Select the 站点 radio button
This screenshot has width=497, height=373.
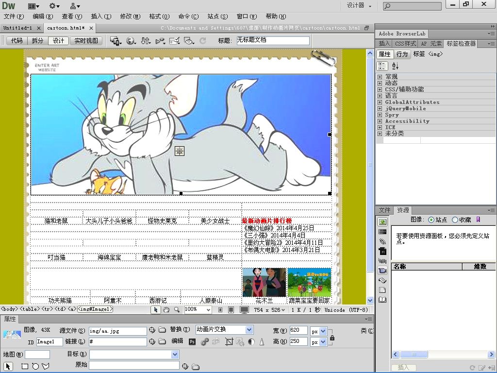(x=431, y=220)
